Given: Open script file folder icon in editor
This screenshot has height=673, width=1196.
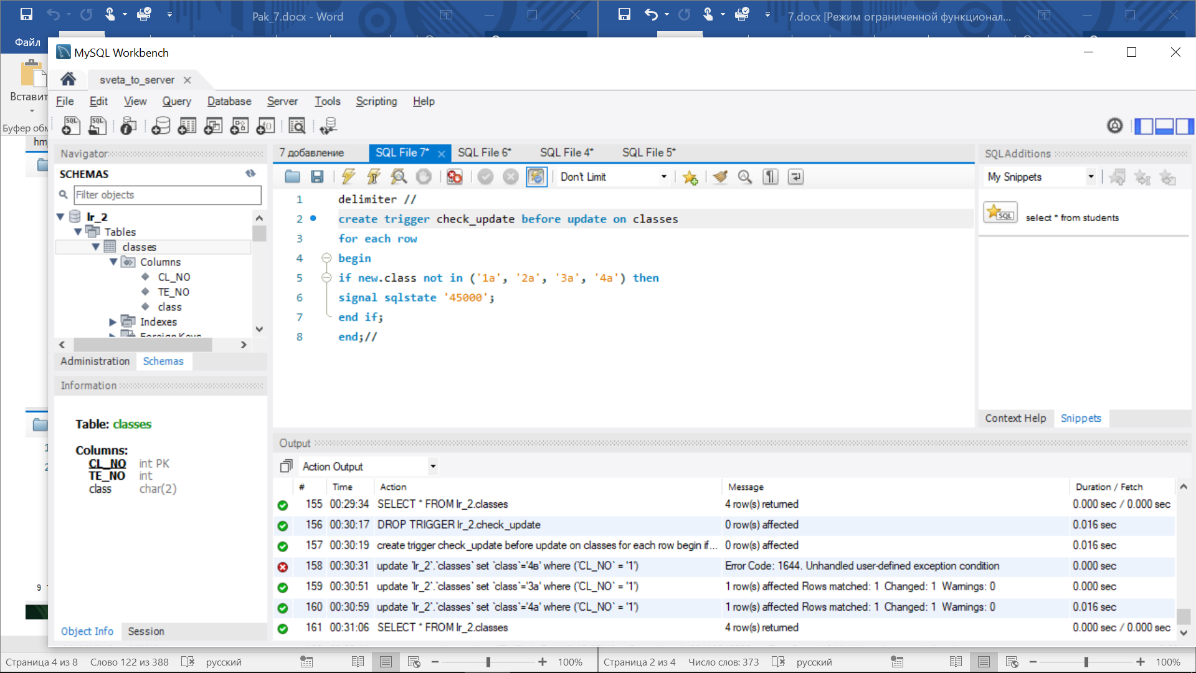Looking at the screenshot, I should click(x=292, y=177).
